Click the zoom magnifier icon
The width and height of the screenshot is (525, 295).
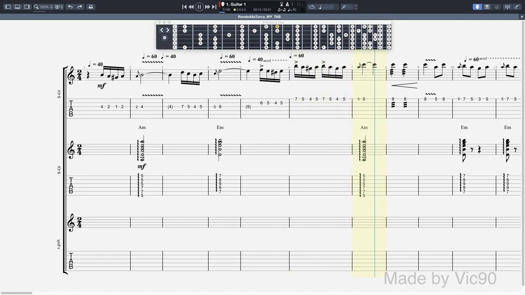click(x=36, y=7)
